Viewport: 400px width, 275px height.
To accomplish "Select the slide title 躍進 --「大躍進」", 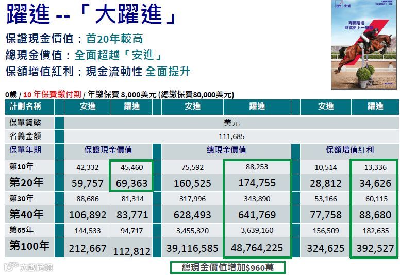I will pyautogui.click(x=91, y=14).
